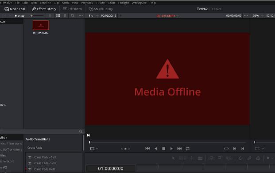Image resolution: width=275 pixels, height=173 pixels.
Task: Click match frame icon in source viewer
Action: [226, 149]
